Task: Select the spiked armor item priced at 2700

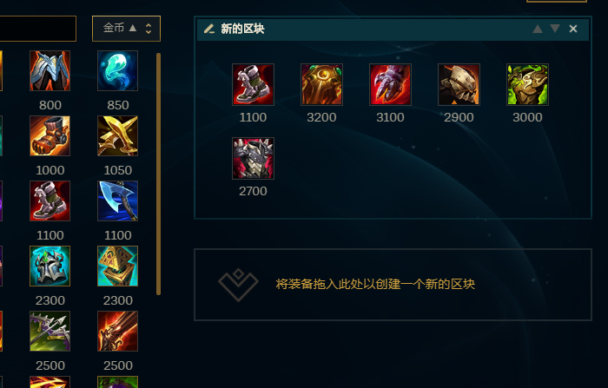Action: coord(253,158)
